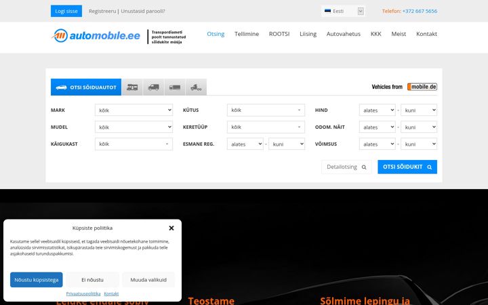
Task: Open the Otsing menu item
Action: 216,34
